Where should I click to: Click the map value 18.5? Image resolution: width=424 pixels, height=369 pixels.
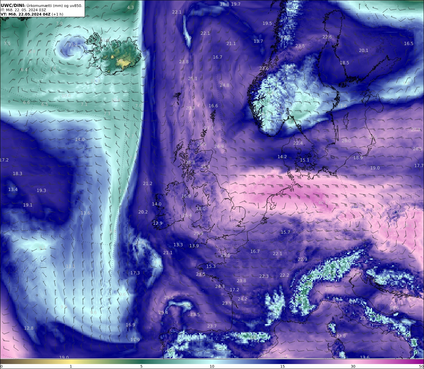344,63
